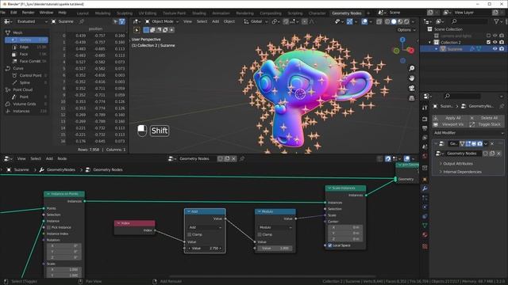This screenshot has height=285, width=508.
Task: Click the viewport zoom magnifier gizmo
Action: pos(411,68)
